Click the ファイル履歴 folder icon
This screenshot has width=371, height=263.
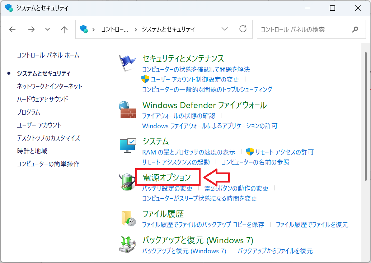(x=127, y=218)
